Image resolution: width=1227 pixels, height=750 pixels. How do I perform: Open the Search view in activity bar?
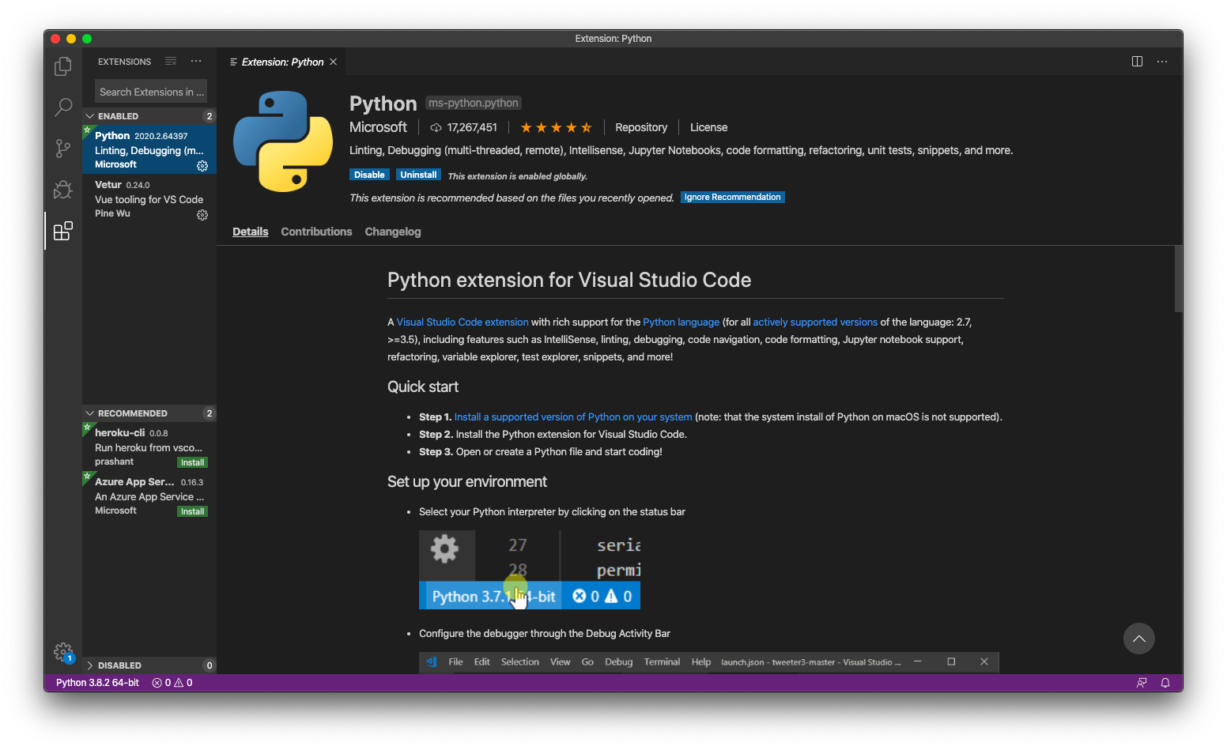click(63, 107)
